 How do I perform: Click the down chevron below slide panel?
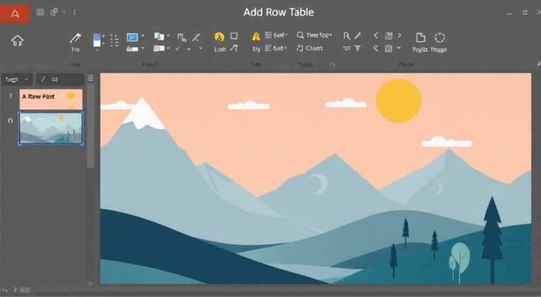coord(90,284)
